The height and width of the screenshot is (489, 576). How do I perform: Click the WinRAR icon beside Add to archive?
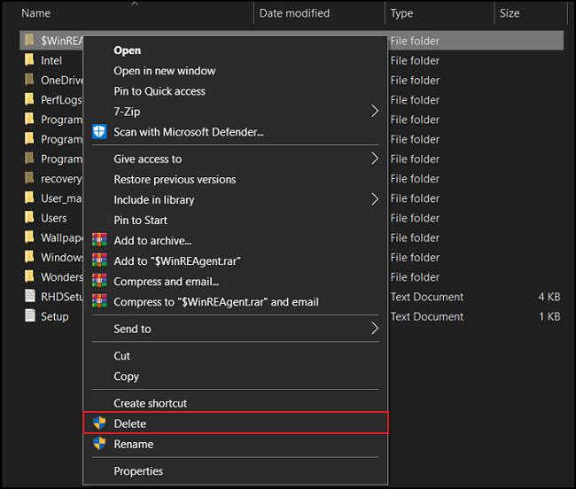point(99,241)
